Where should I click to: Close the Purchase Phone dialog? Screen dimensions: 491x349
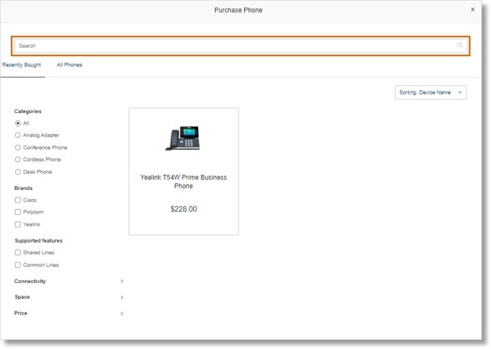[x=473, y=10]
